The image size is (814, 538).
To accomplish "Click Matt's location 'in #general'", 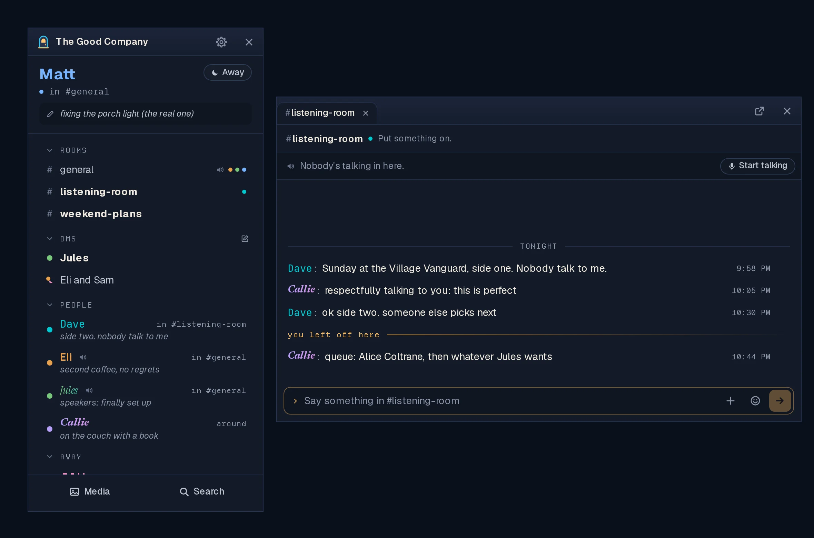I will coord(79,92).
